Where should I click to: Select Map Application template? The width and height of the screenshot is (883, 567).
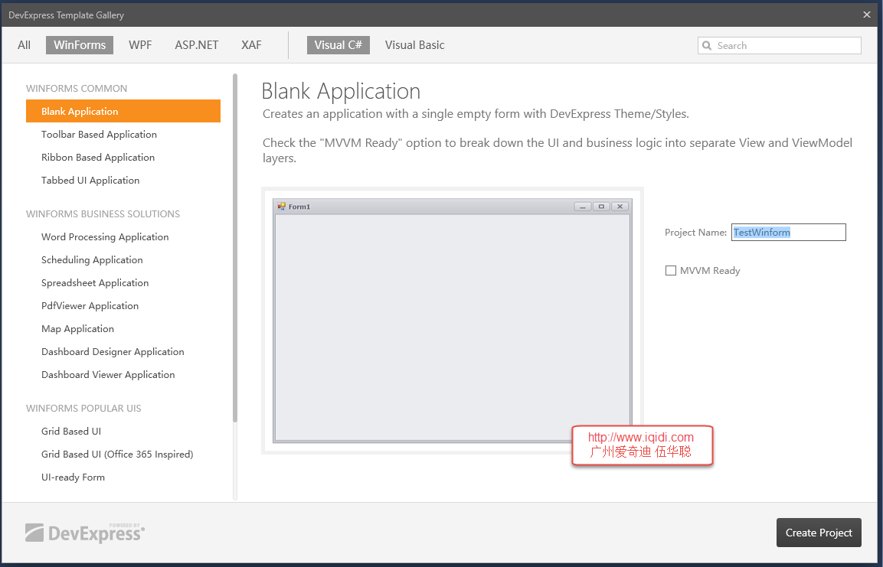pyautogui.click(x=123, y=329)
